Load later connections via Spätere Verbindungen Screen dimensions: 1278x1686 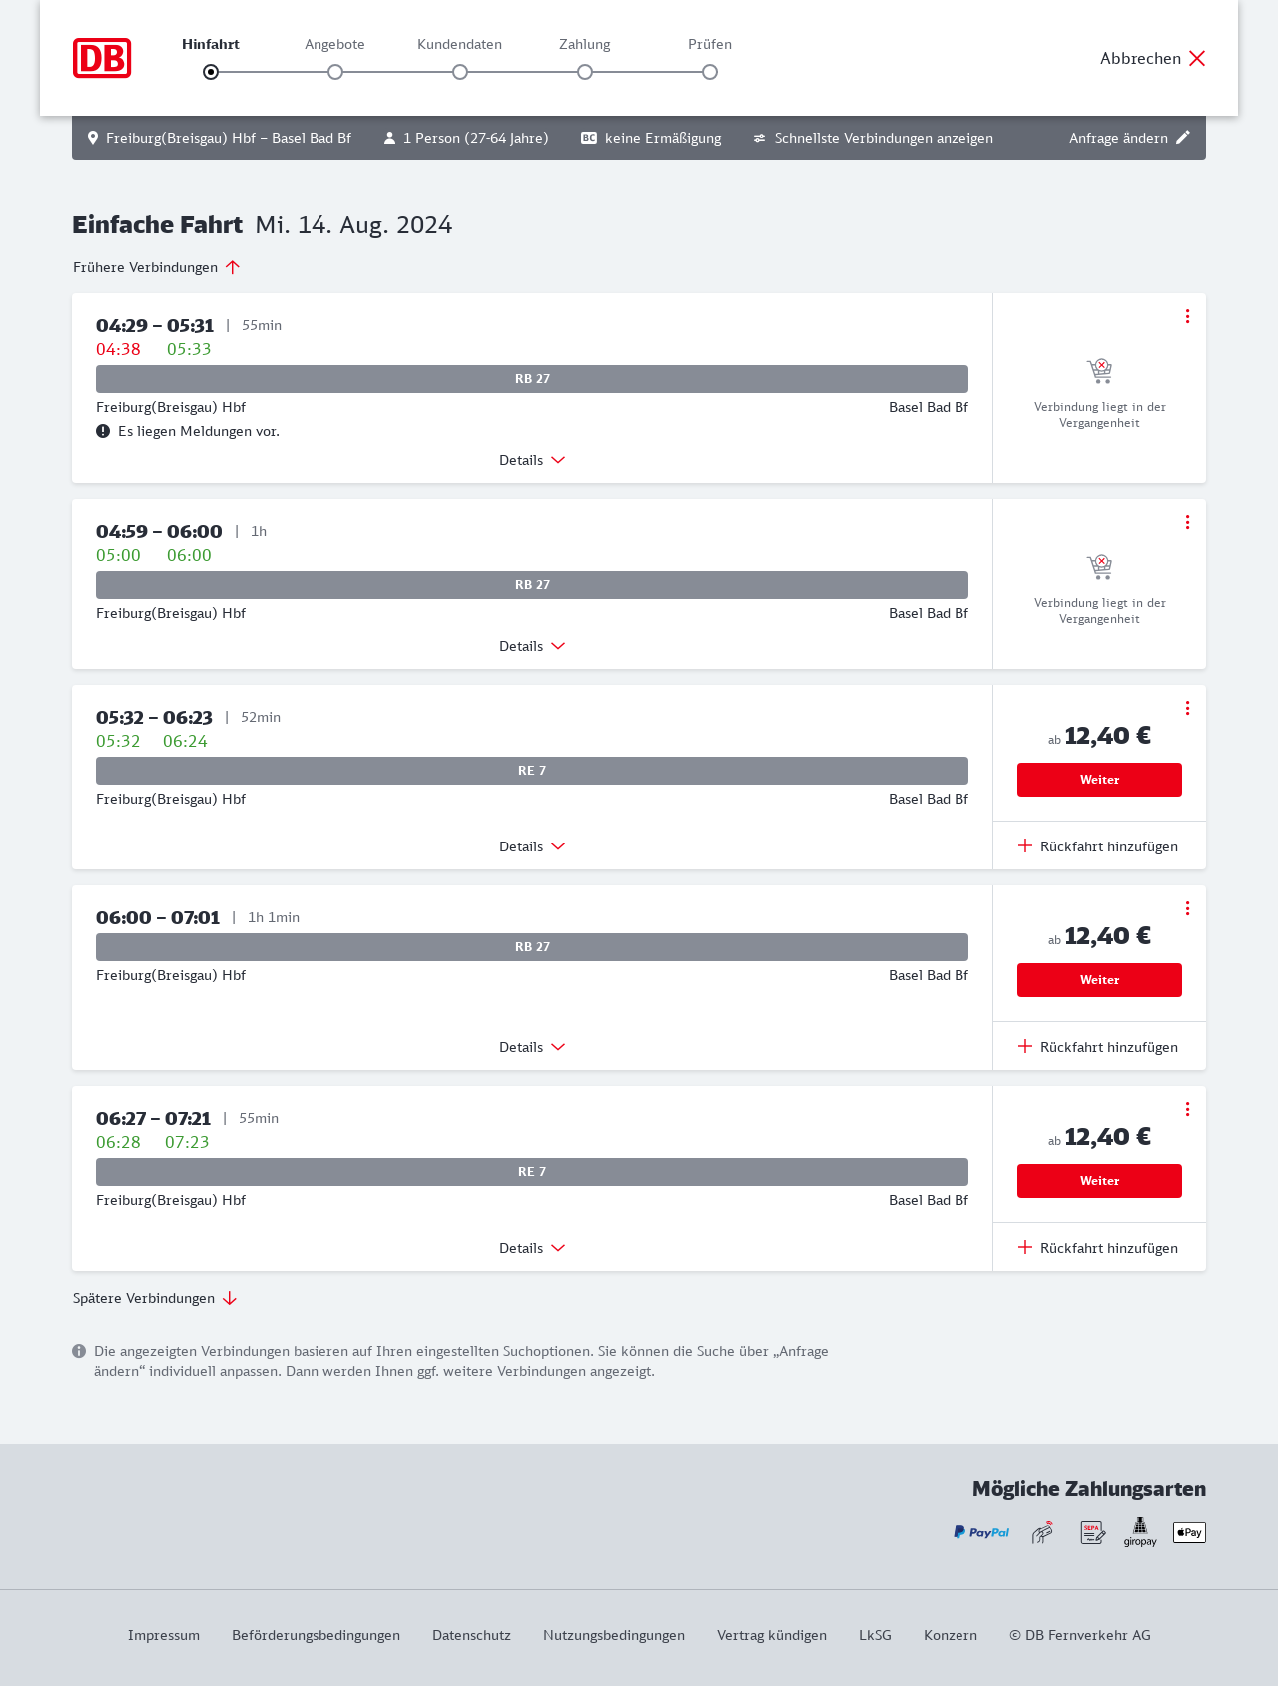click(155, 1298)
